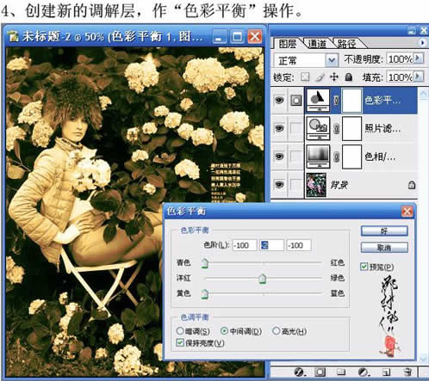The width and height of the screenshot is (429, 381).
Task: Toggle the 预览(P) preview checkbox
Action: [x=364, y=267]
